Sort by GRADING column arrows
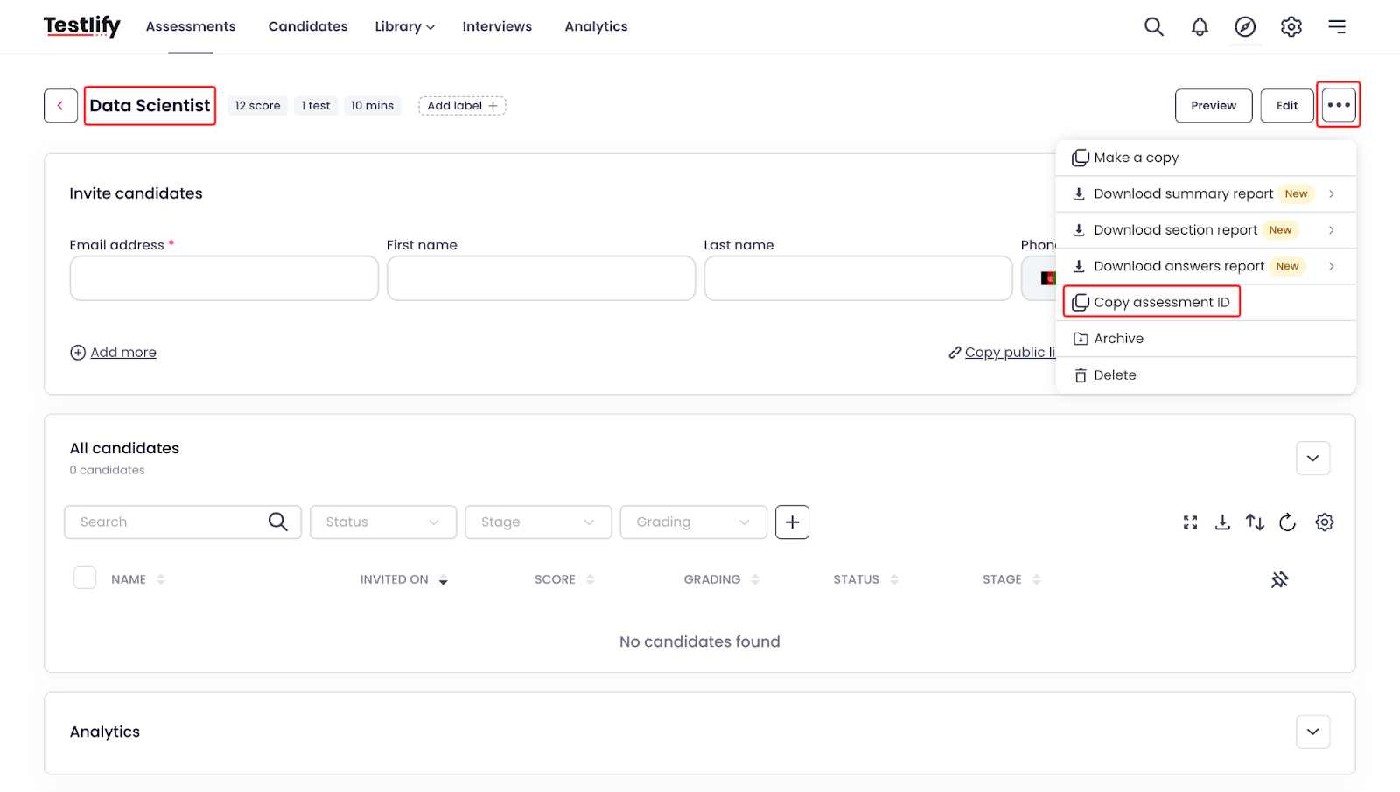 tap(755, 579)
